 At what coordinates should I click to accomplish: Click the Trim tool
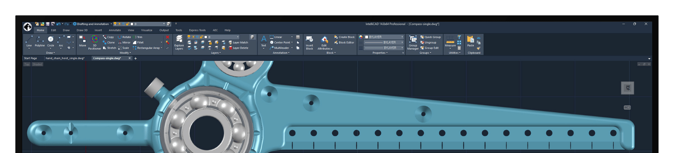pos(138,37)
